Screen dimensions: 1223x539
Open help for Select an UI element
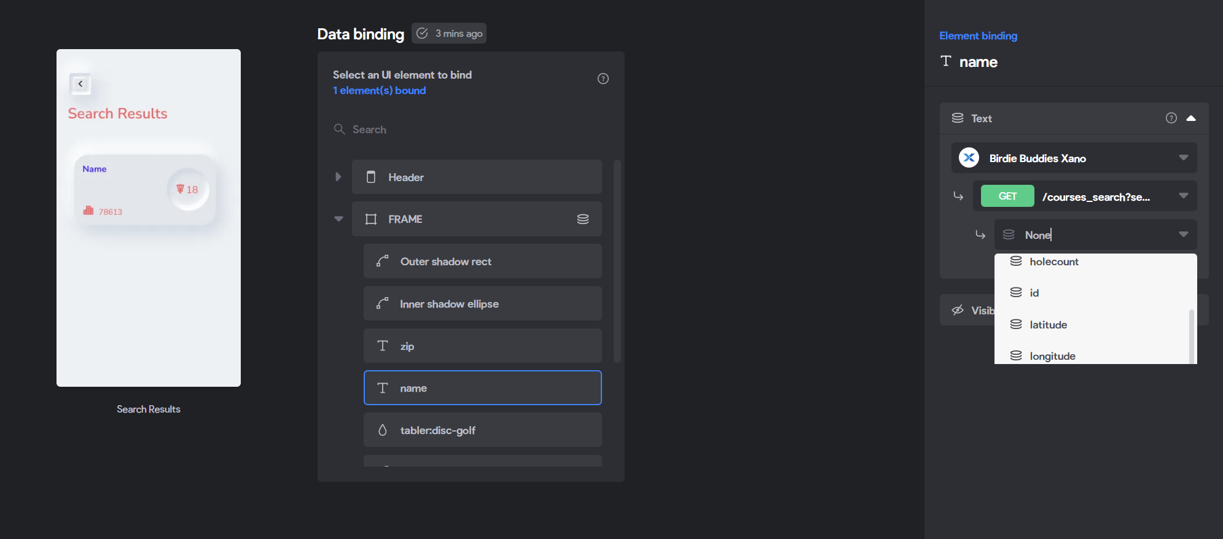603,79
